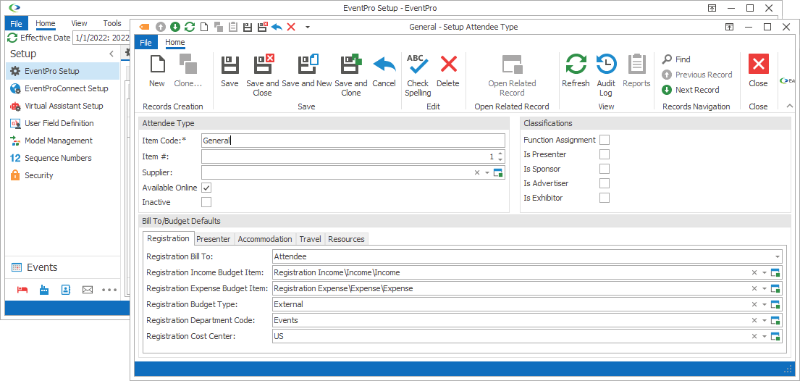The height and width of the screenshot is (381, 800).
Task: Enable the Function Assignment checkbox
Action: (605, 140)
